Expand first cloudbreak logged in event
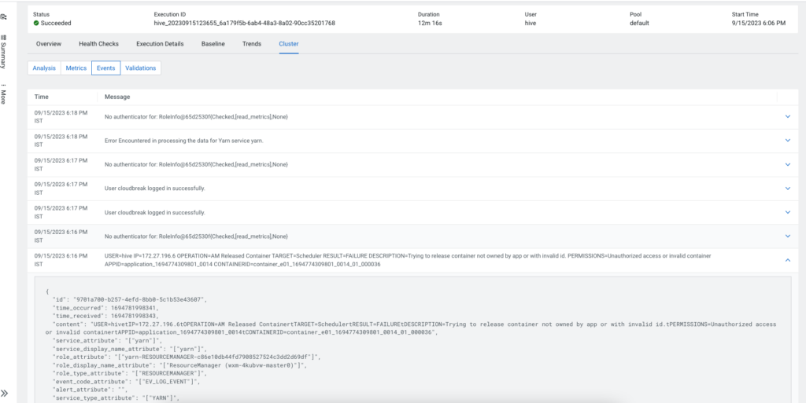 pos(787,189)
